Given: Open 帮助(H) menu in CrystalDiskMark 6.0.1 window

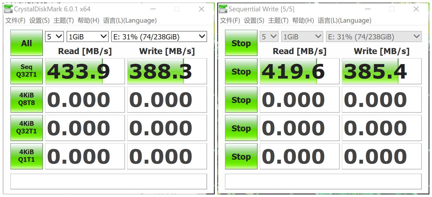Looking at the screenshot, I should coord(88,20).
